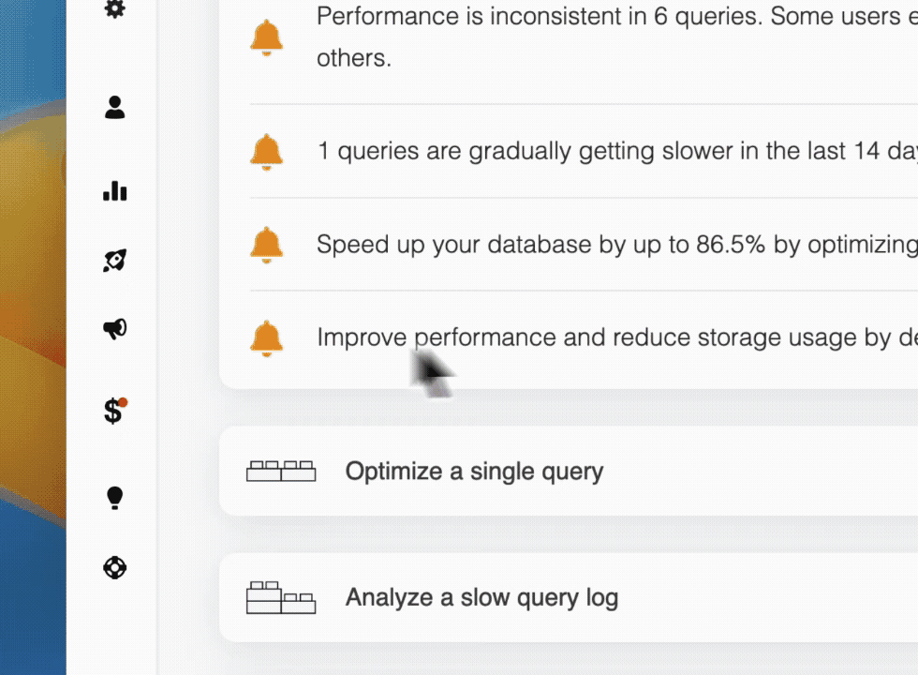Select the 'Analyze a slow query log' card
Screen dimensions: 918x675
click(569, 598)
